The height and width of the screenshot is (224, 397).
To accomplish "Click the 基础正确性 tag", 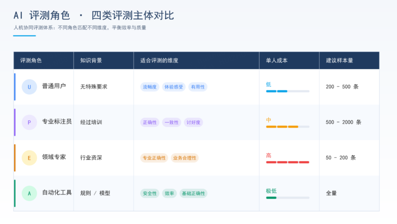I will pyautogui.click(x=193, y=194).
